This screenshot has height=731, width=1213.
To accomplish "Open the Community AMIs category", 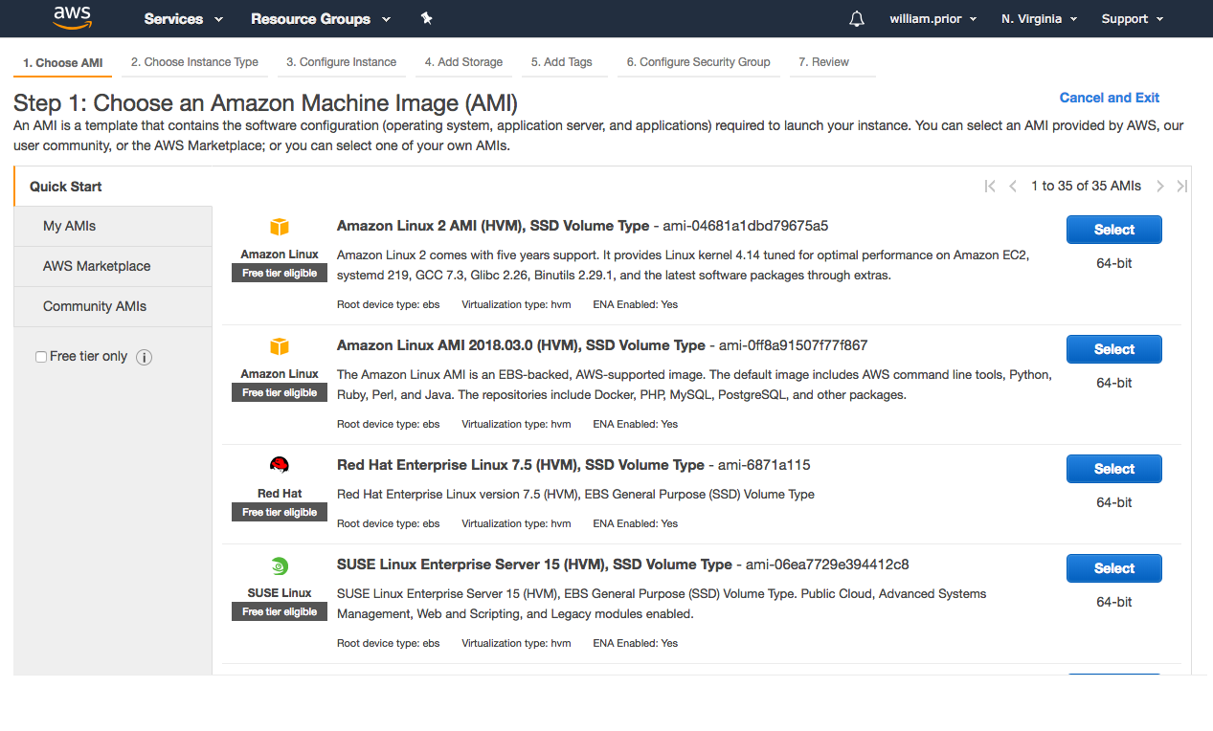I will pyautogui.click(x=113, y=307).
